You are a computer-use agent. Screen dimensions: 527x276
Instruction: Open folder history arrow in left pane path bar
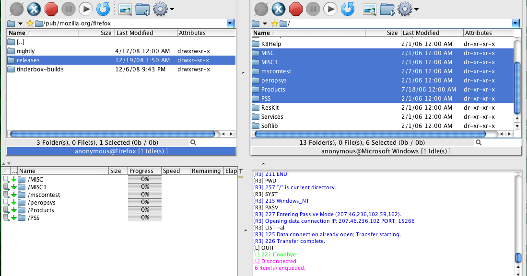coord(20,23)
